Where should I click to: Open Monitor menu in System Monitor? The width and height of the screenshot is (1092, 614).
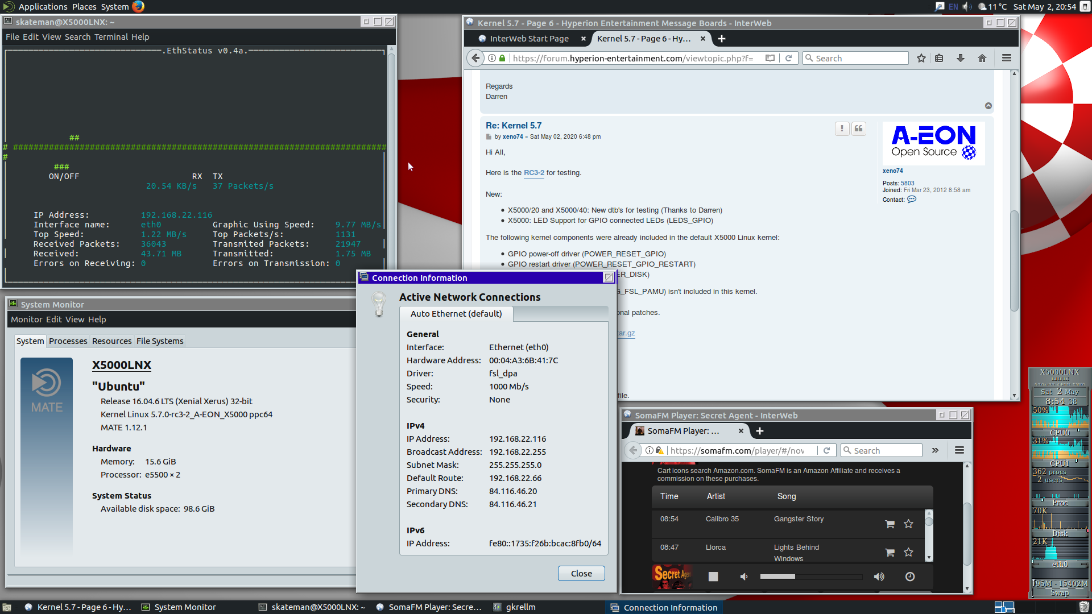tap(27, 320)
